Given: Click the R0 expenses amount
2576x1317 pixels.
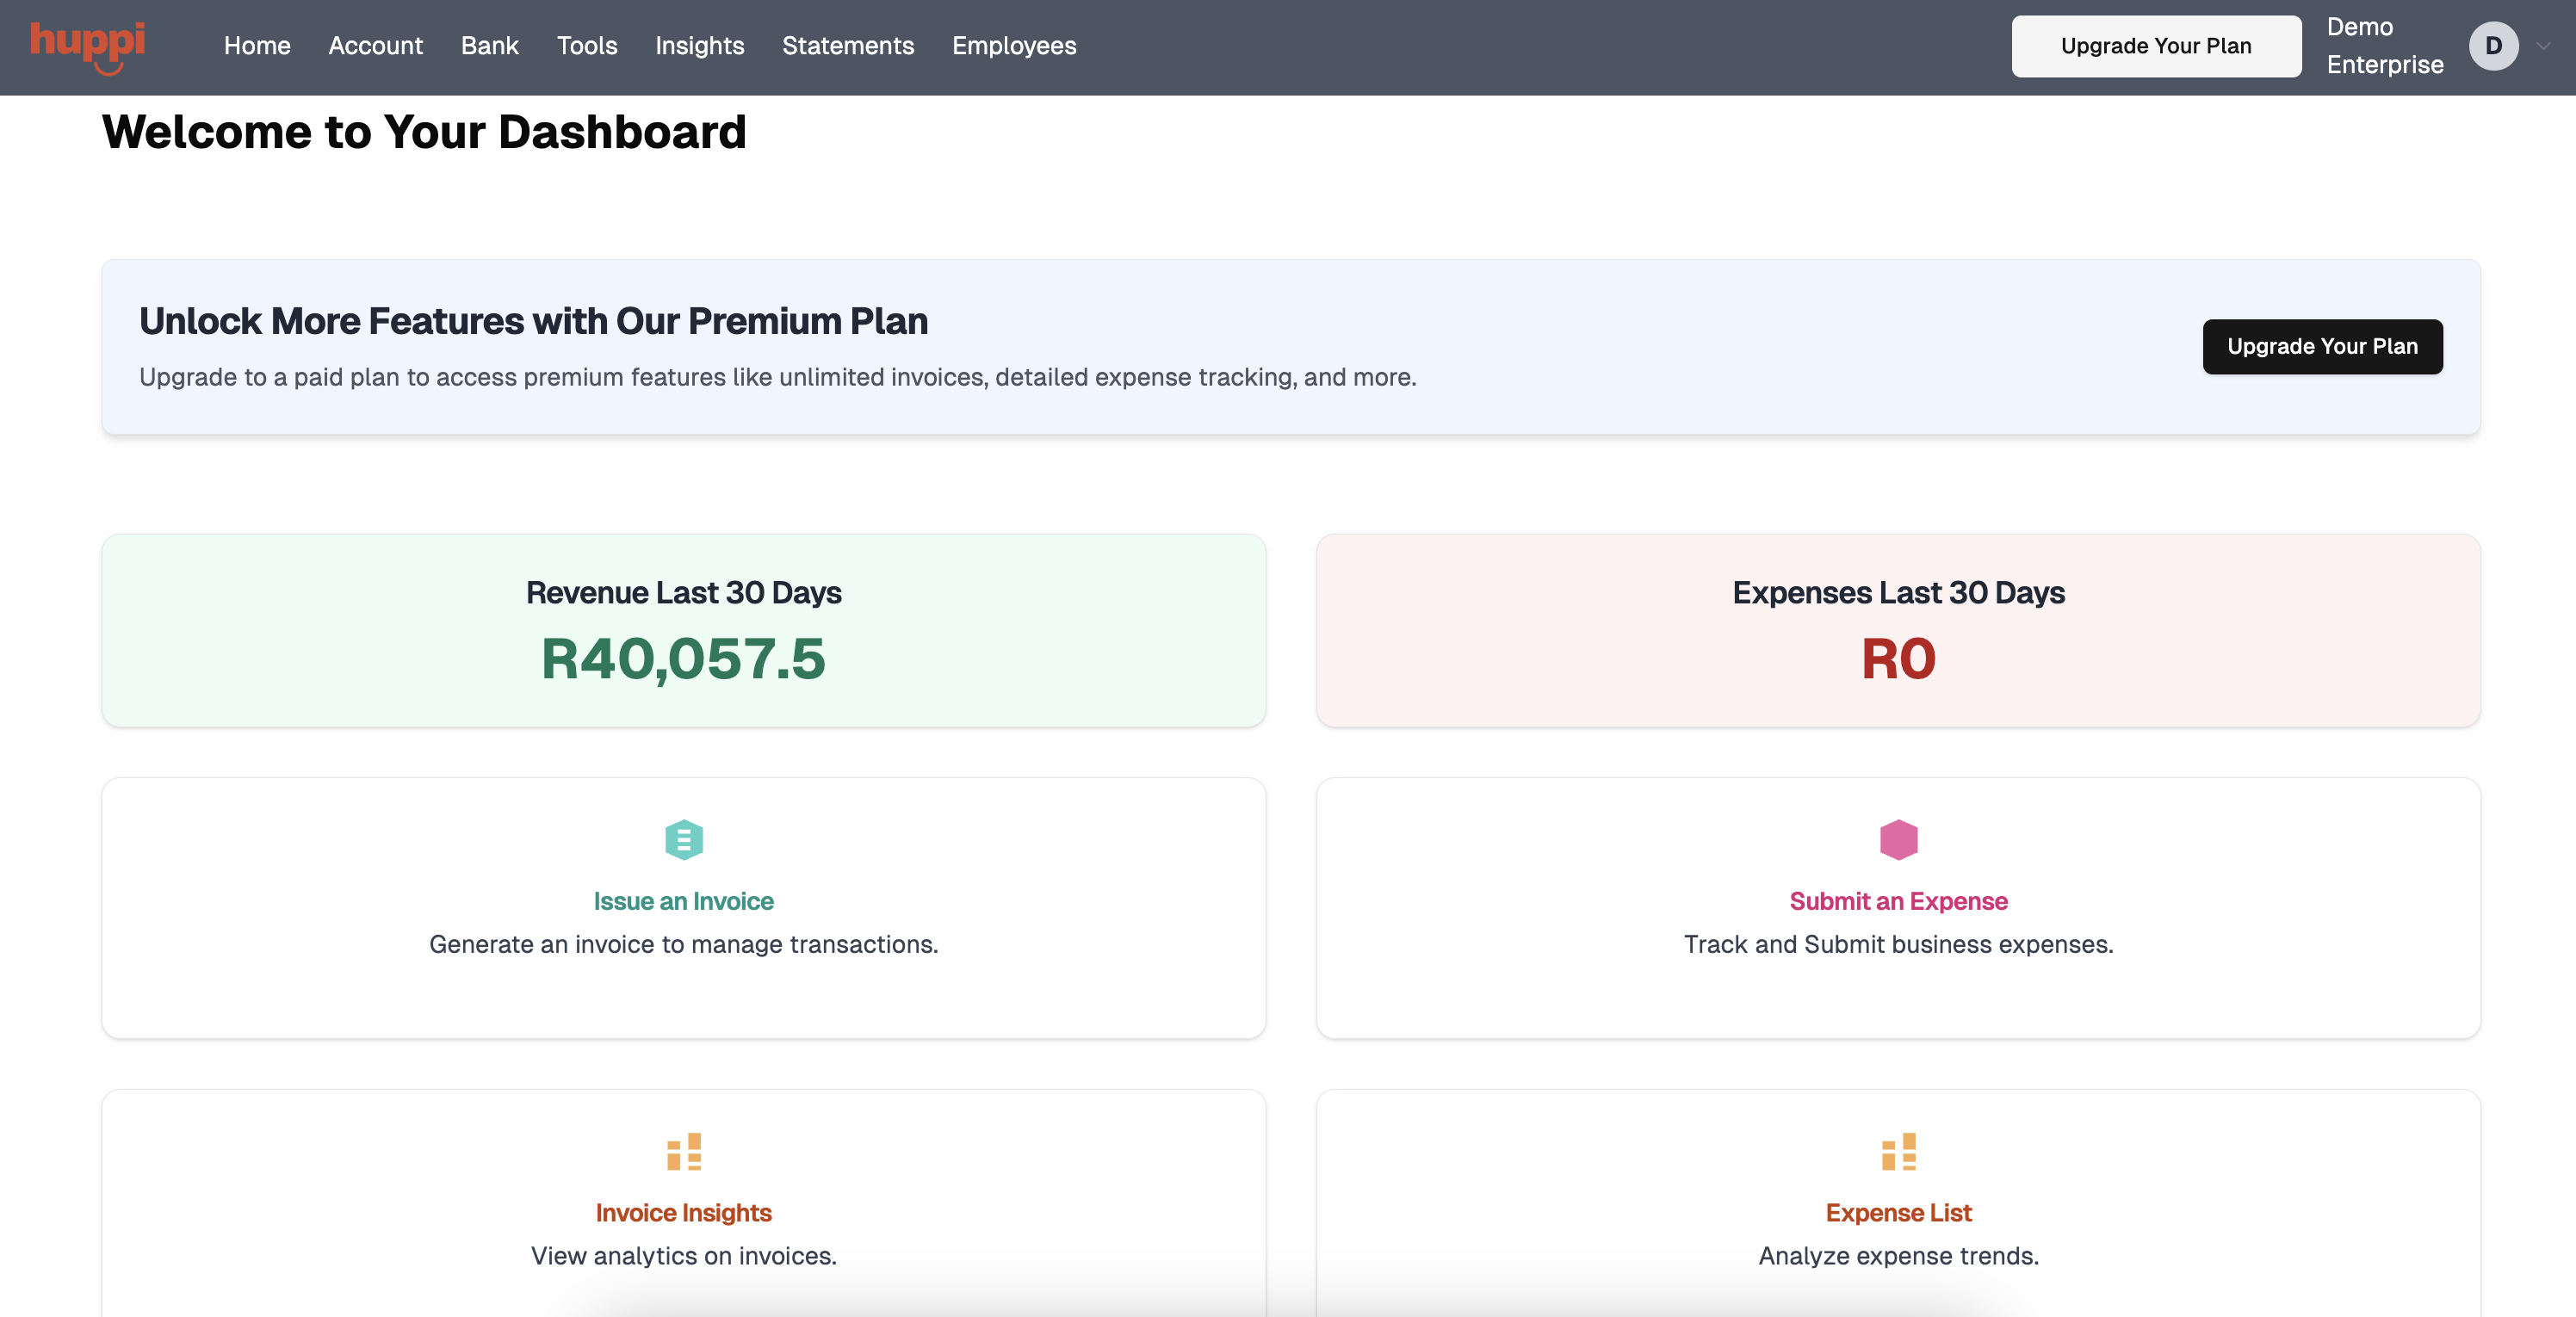Looking at the screenshot, I should point(1898,659).
